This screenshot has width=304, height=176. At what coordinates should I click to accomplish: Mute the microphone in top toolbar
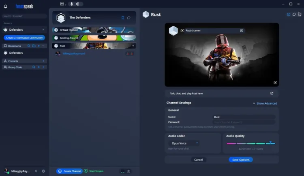click(72, 4)
